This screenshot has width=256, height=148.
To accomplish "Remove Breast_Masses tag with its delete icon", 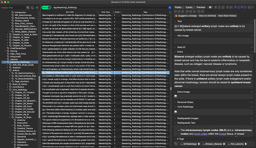I will click(x=224, y=144).
